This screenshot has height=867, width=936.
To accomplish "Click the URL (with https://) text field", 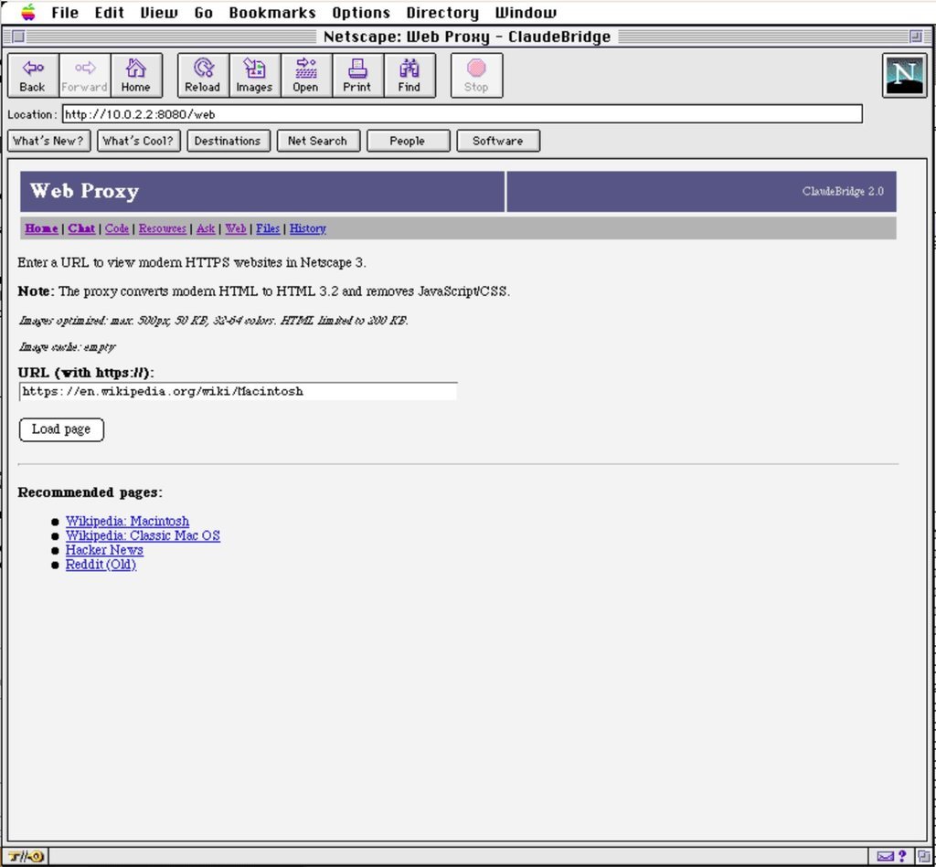I will pyautogui.click(x=239, y=391).
